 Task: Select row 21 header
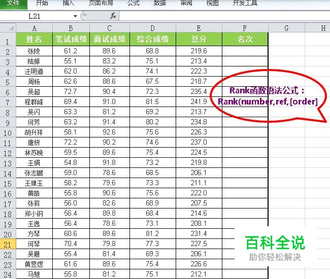click(8, 245)
